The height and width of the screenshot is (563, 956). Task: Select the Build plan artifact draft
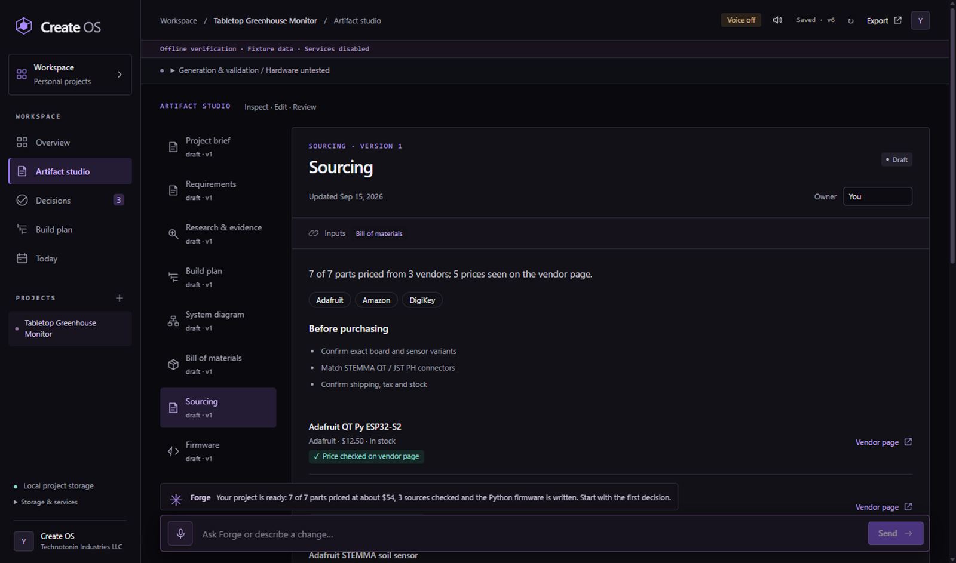point(218,278)
